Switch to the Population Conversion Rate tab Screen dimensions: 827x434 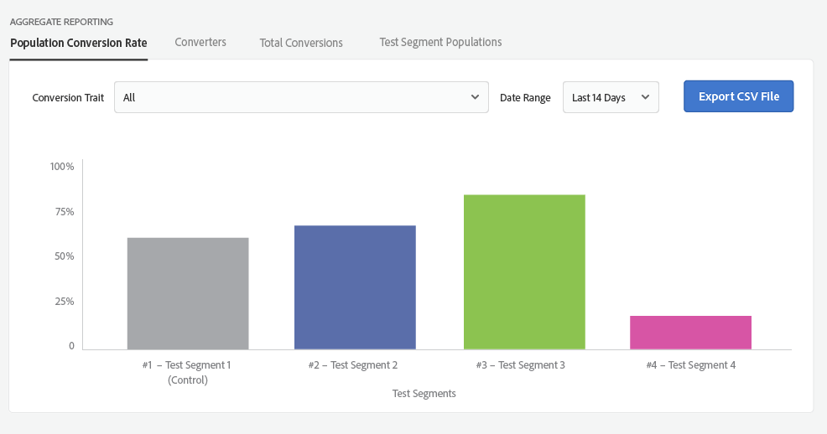point(78,43)
